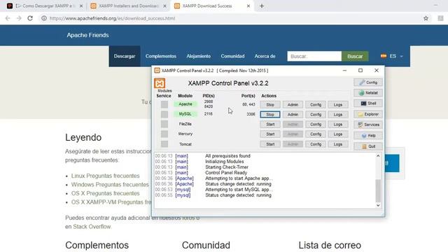Click the log scrollbar thumb

click(378, 190)
